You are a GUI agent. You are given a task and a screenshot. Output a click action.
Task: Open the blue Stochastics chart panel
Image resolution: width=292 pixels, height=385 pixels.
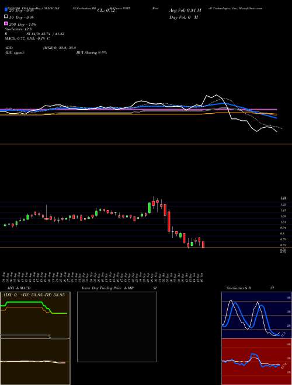[256, 315]
